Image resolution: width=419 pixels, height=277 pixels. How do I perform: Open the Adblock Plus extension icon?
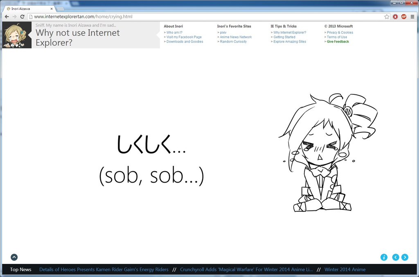(404, 16)
